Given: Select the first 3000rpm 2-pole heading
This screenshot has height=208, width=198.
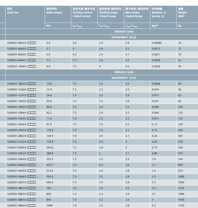Looking at the screenshot, I should click(124, 31).
